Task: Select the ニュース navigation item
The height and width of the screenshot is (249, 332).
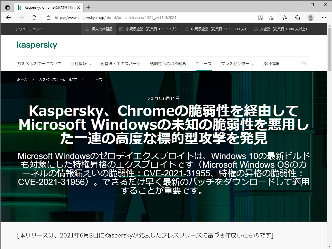Action: 203,64
